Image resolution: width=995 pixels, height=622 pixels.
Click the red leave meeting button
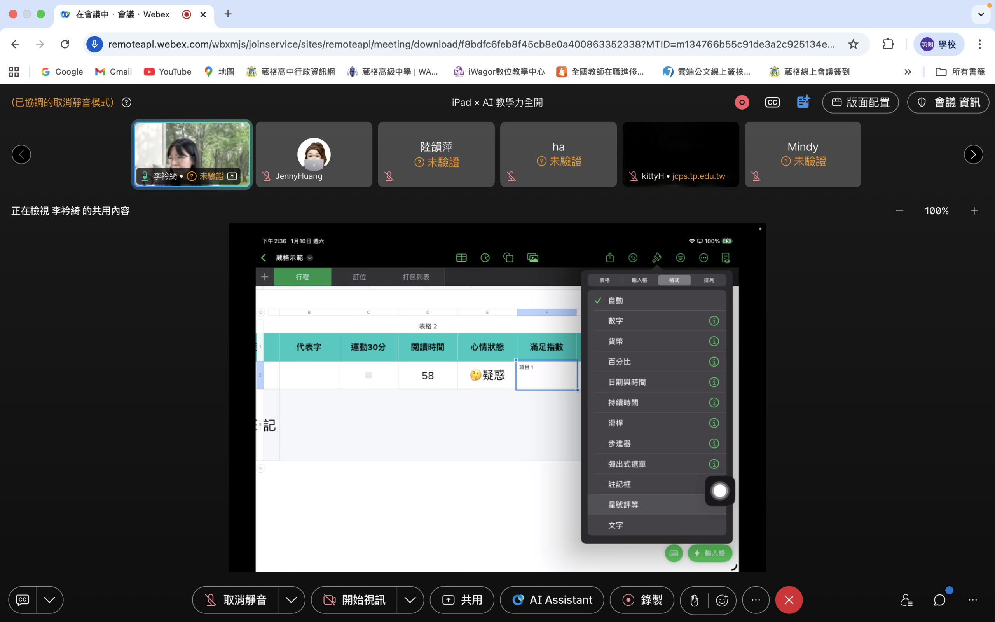789,600
